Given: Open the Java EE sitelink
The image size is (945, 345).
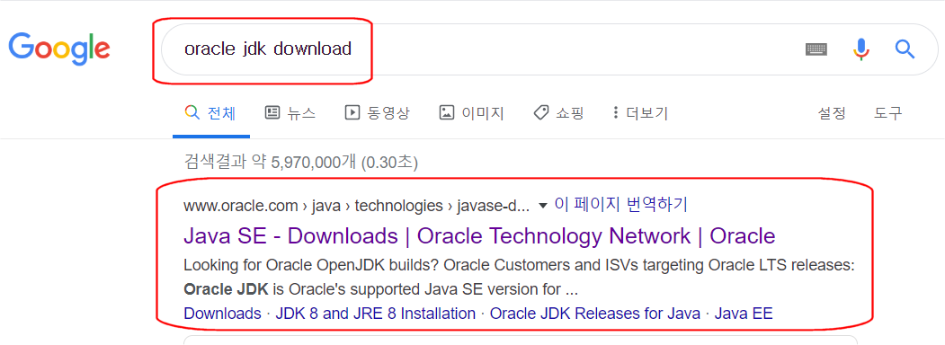Looking at the screenshot, I should click(x=744, y=314).
